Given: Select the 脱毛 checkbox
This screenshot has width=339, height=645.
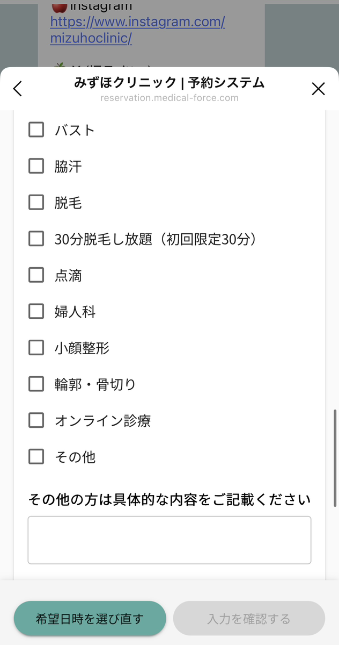Looking at the screenshot, I should pyautogui.click(x=36, y=203).
